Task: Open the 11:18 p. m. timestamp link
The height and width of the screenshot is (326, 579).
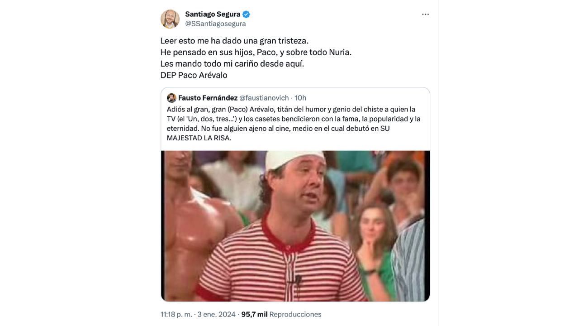Action: pyautogui.click(x=176, y=314)
